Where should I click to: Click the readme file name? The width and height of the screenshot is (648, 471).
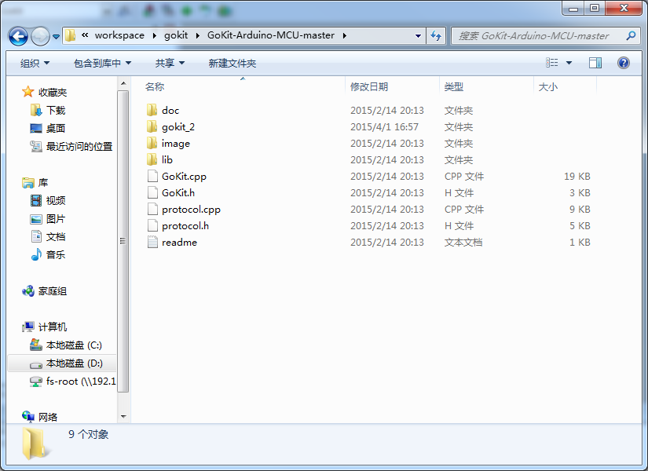click(179, 243)
